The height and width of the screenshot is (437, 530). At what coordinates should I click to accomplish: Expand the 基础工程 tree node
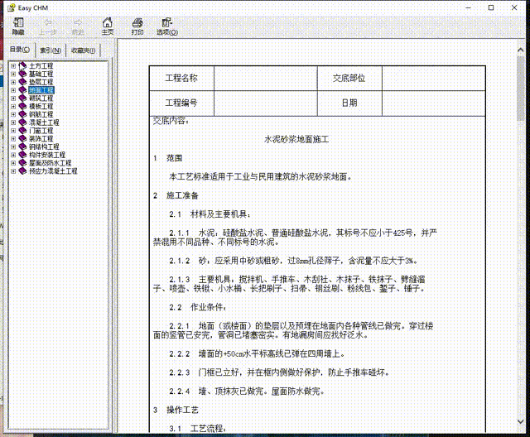13,74
